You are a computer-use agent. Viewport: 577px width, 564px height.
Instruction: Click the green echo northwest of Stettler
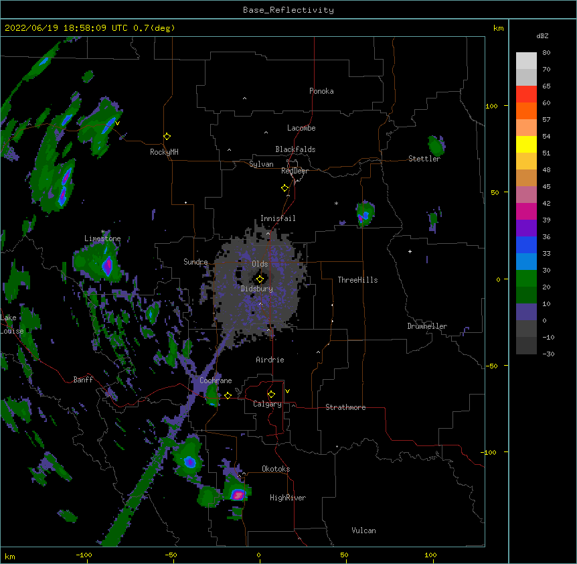click(436, 145)
